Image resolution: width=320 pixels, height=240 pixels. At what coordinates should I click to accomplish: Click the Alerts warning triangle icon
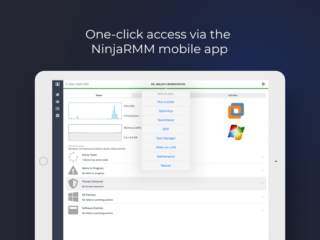pyautogui.click(x=73, y=170)
